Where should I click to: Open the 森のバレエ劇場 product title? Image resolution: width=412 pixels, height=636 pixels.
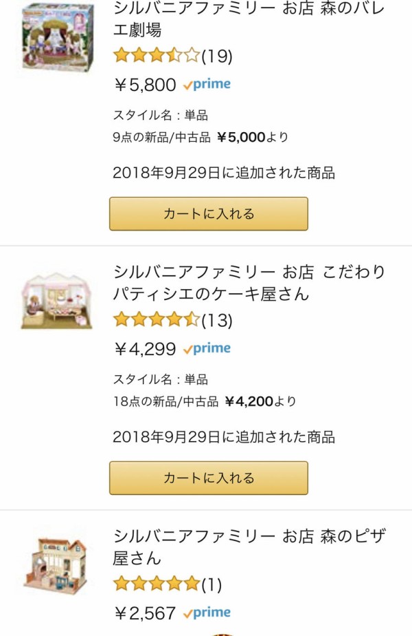pos(249,19)
